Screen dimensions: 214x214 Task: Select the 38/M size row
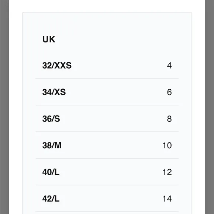coord(107,145)
